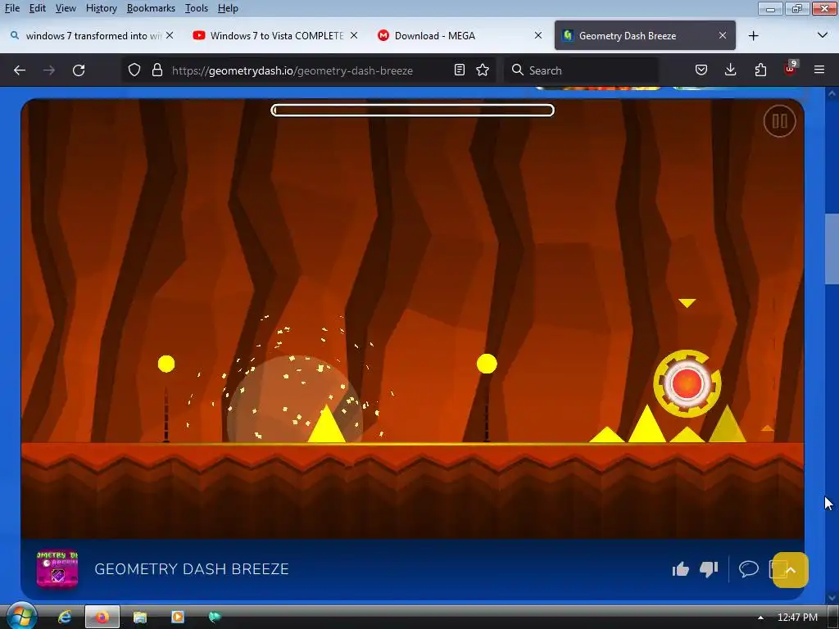The width and height of the screenshot is (839, 629).
Task: Open Windows Explorer folder in taskbar
Action: (x=139, y=618)
